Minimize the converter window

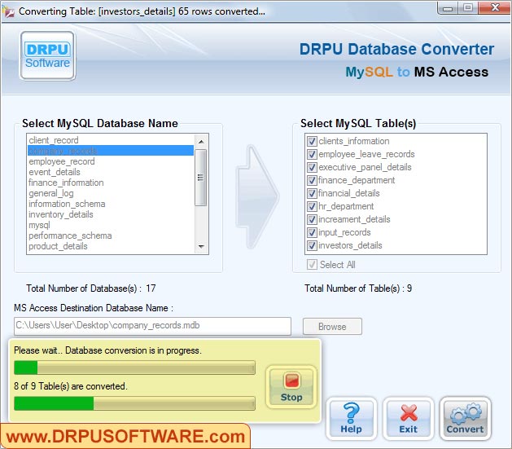tap(448, 8)
